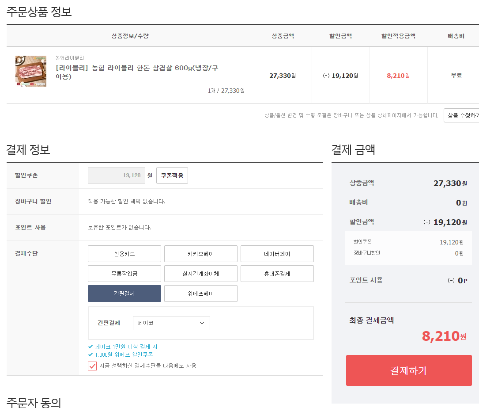This screenshot has height=408, width=479.
Task: Click the red 결제하기 button
Action: (x=409, y=370)
